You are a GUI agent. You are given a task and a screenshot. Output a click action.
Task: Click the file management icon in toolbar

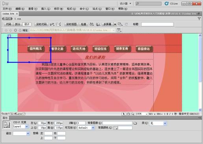pyautogui.click(x=91, y=24)
